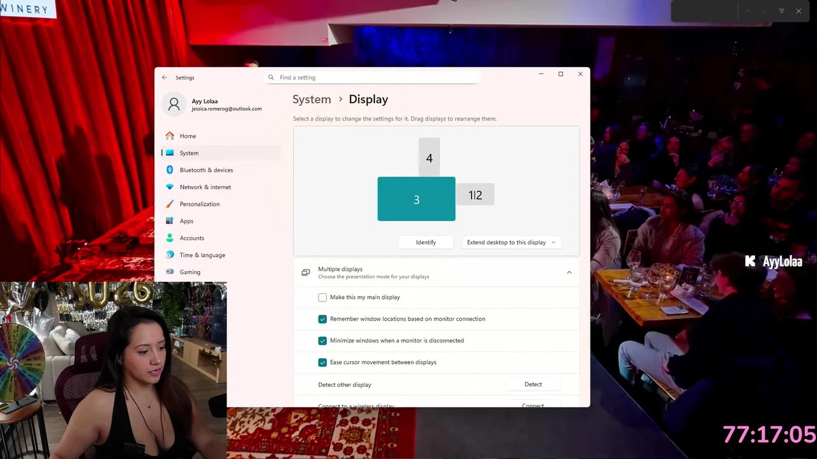The height and width of the screenshot is (459, 817).
Task: Open Accounts settings page
Action: [x=220, y=238]
